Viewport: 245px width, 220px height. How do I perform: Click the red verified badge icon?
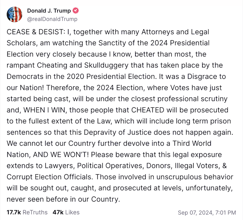click(x=76, y=11)
